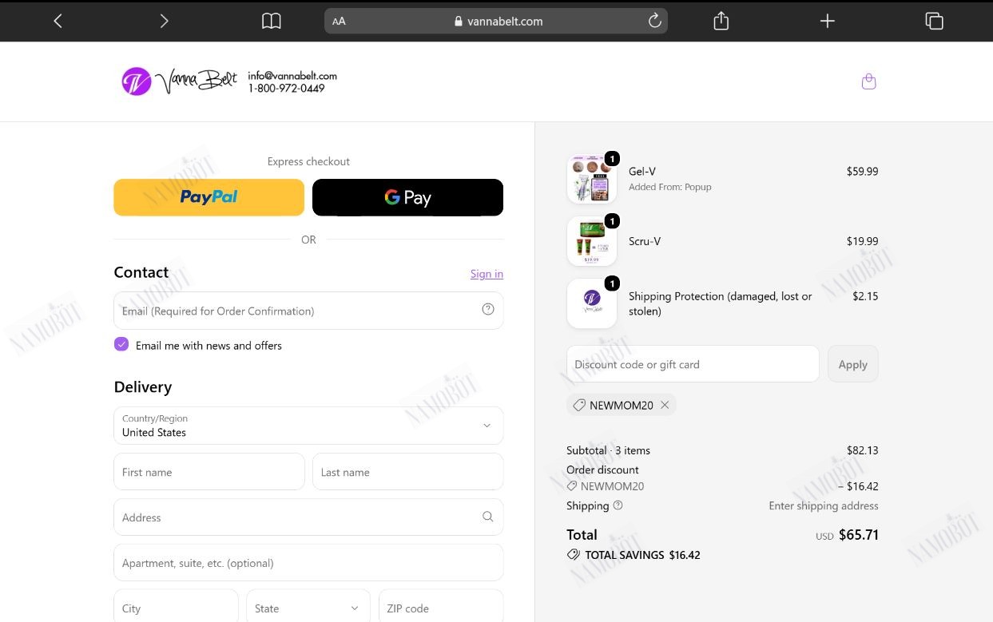The width and height of the screenshot is (993, 622).
Task: Click the Scru-V product thumbnail
Action: coord(592,241)
